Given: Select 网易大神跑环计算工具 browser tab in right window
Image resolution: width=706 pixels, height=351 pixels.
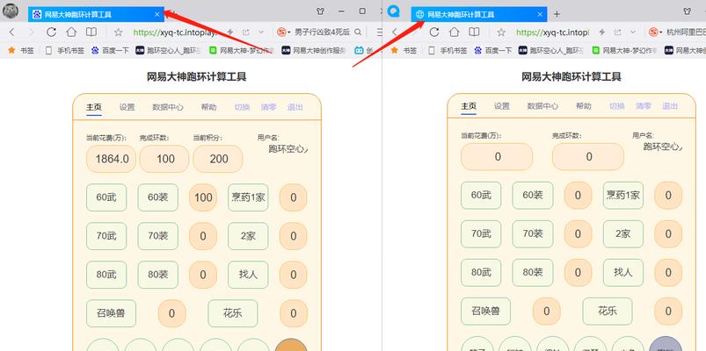Looking at the screenshot, I should [479, 14].
